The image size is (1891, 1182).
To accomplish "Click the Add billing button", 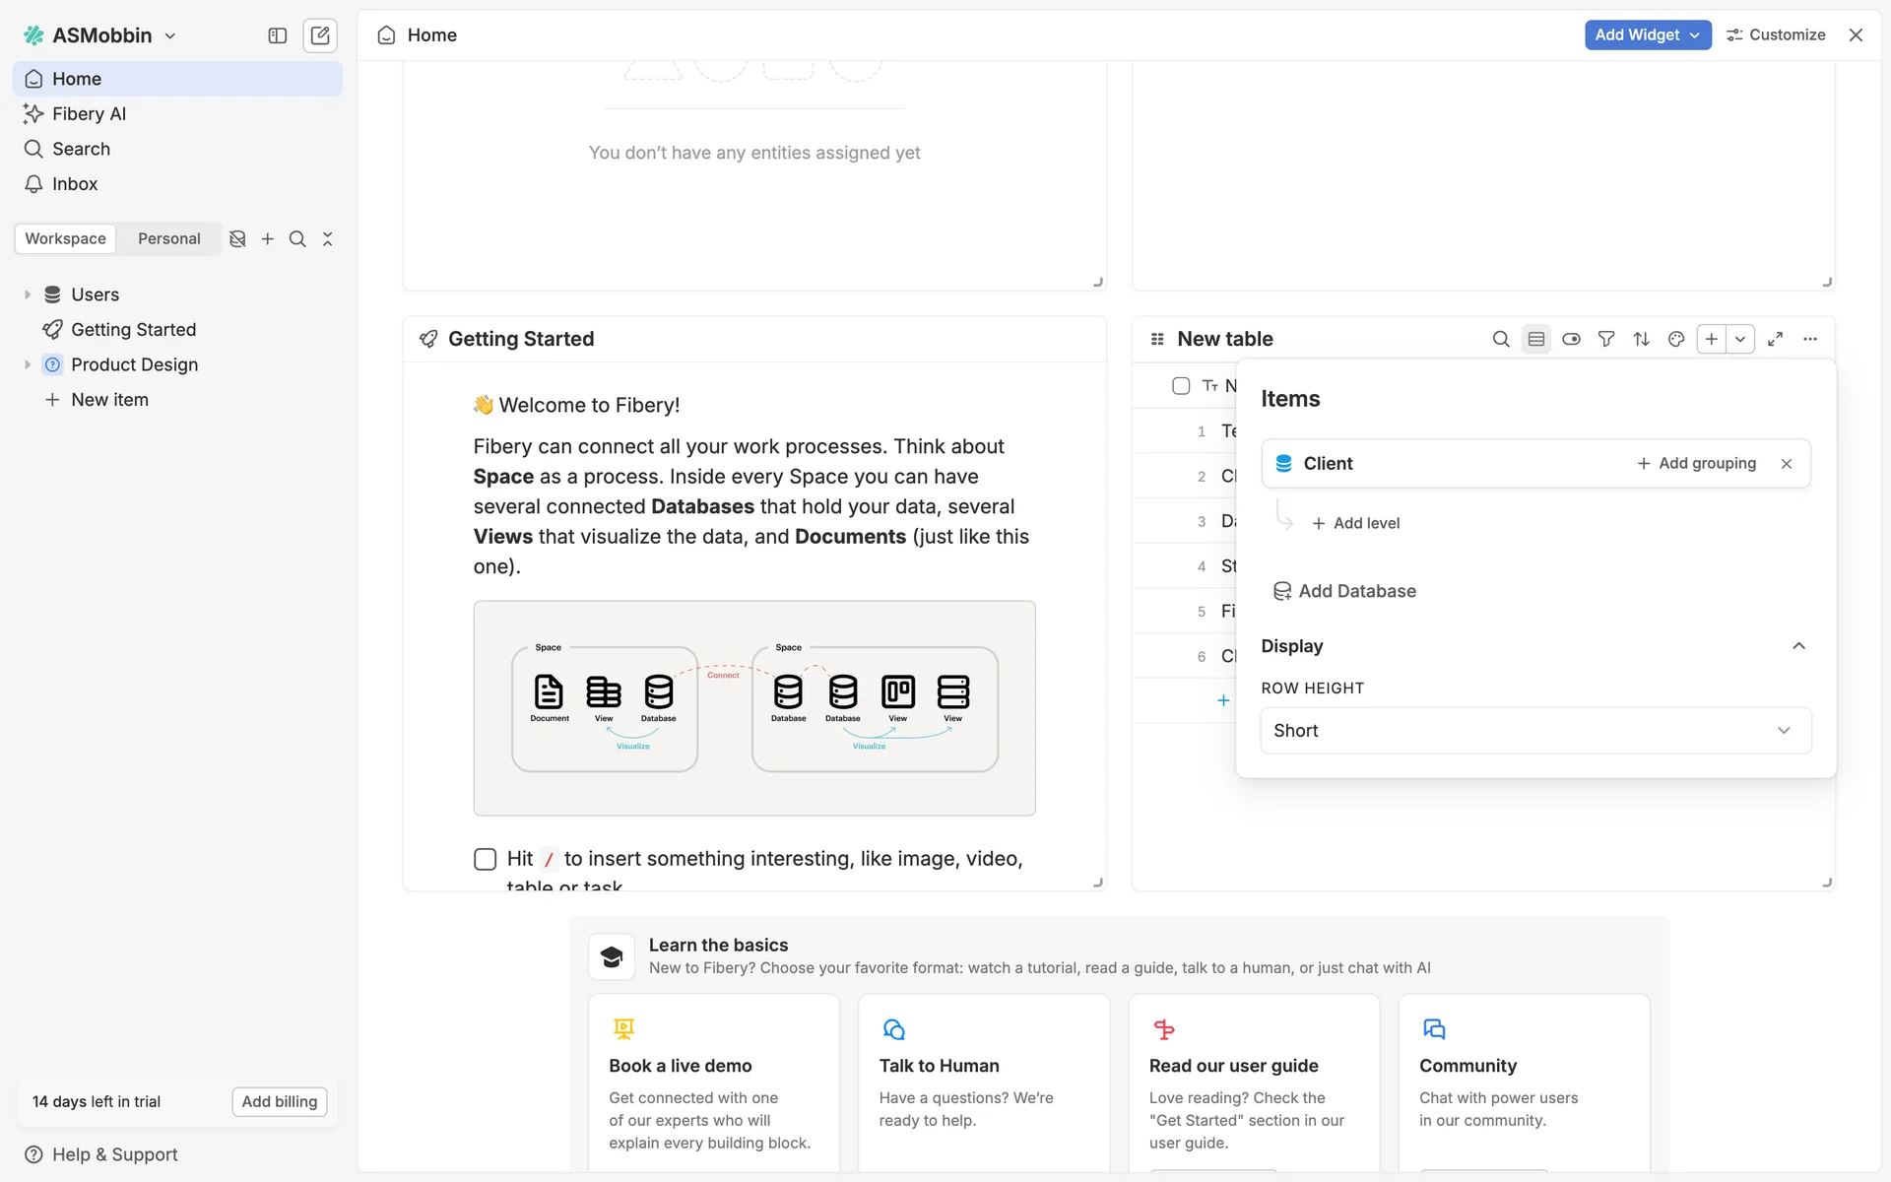I will [x=279, y=1101].
